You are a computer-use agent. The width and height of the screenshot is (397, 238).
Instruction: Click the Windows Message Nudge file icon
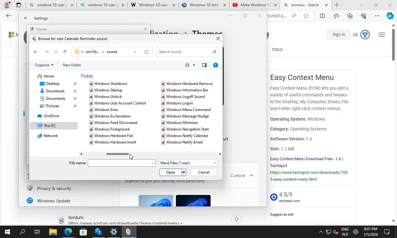coord(163,116)
